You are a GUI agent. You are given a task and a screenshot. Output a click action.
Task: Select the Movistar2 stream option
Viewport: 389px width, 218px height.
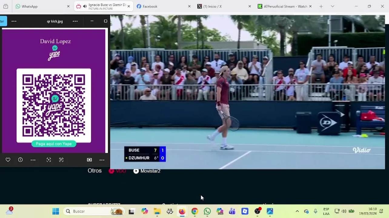pos(147,171)
